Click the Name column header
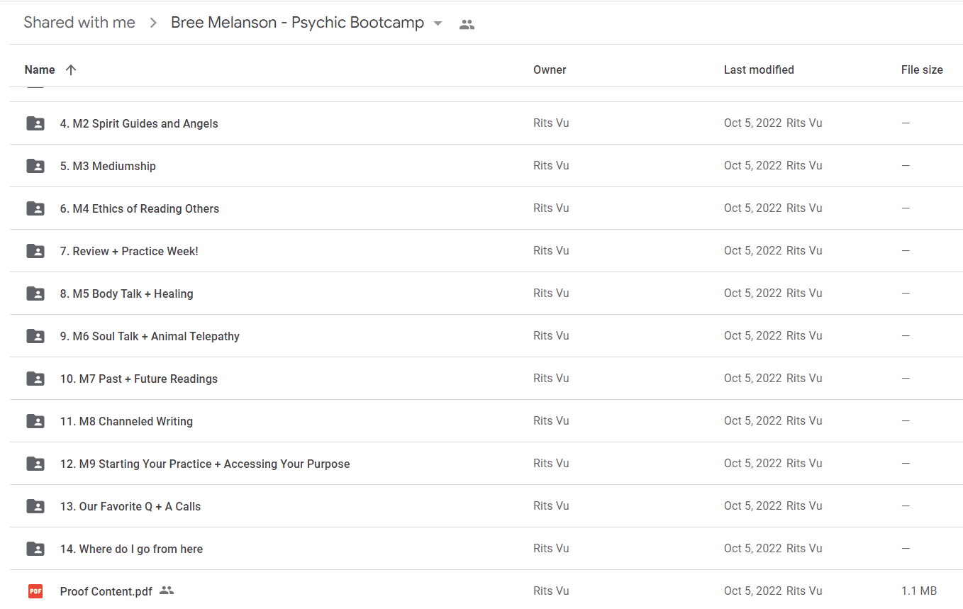 pos(40,69)
